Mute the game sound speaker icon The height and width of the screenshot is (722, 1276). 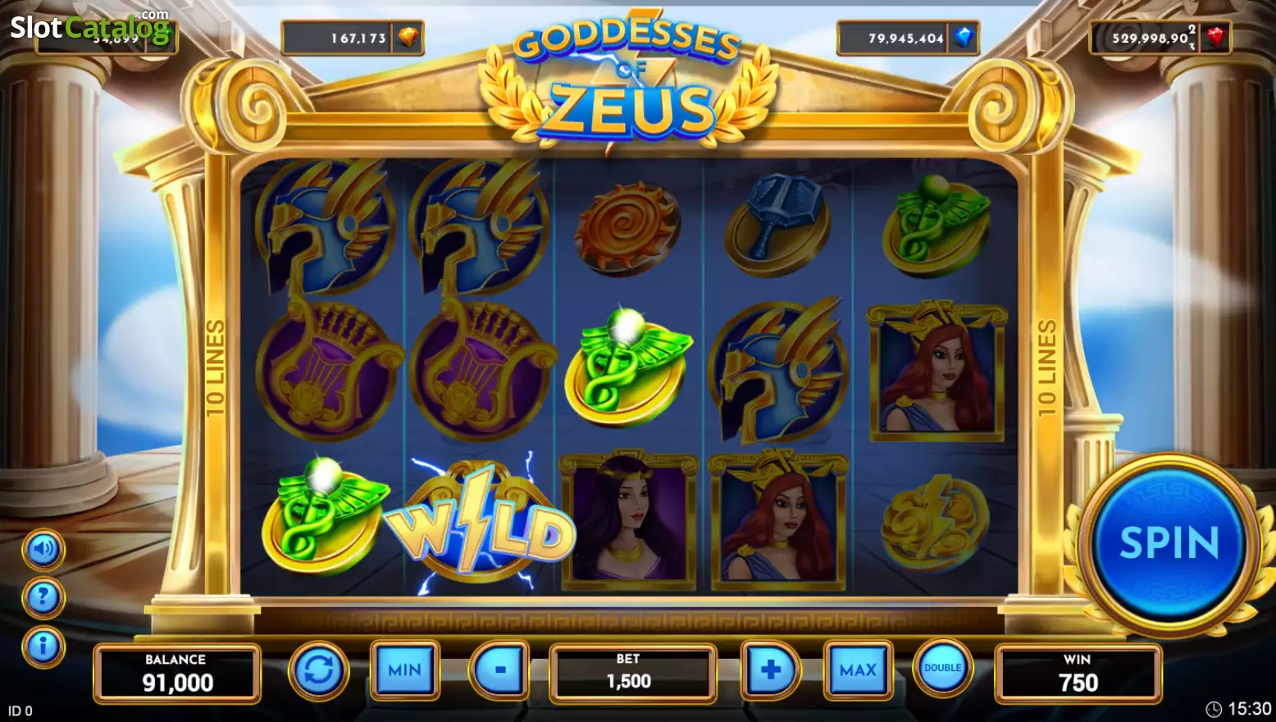[43, 549]
